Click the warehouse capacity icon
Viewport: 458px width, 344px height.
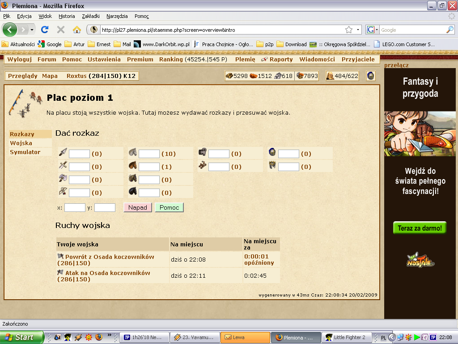coord(300,76)
